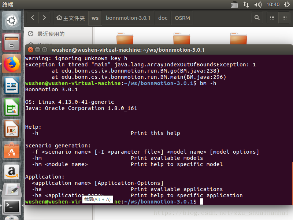The image size is (293, 220).
Task: Click the 'BonnMotion 3.0.1' output line
Action: pyautogui.click(x=51, y=89)
